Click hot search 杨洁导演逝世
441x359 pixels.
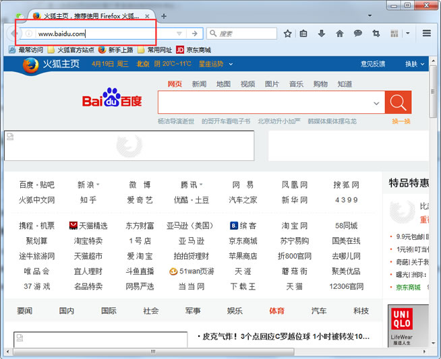click(x=176, y=121)
